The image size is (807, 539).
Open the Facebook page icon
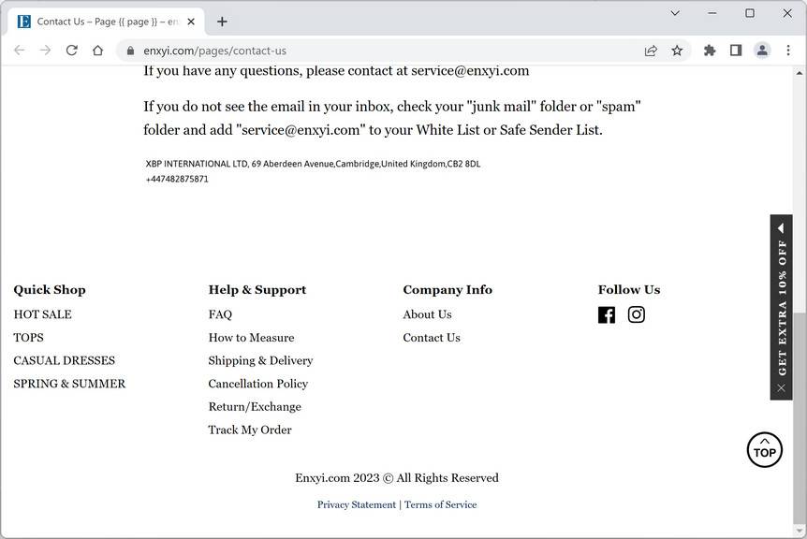point(607,315)
